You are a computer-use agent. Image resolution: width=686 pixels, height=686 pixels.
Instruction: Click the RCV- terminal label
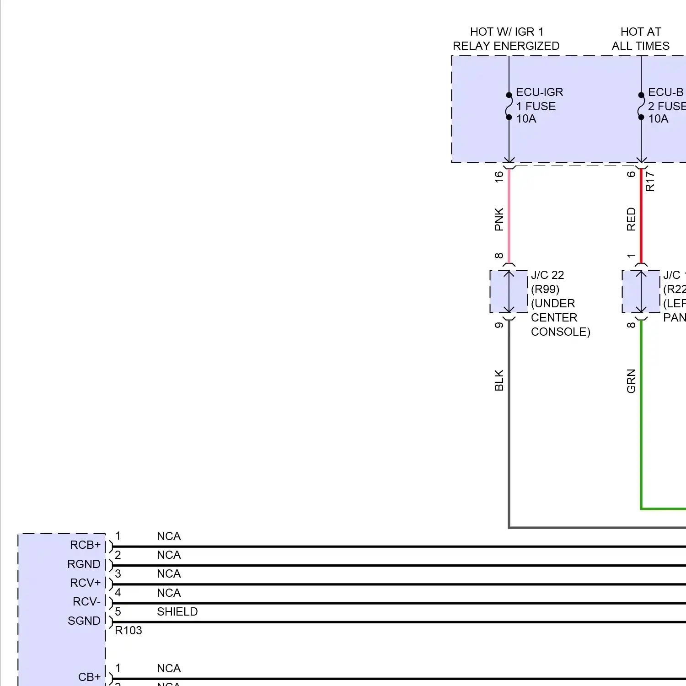point(86,602)
